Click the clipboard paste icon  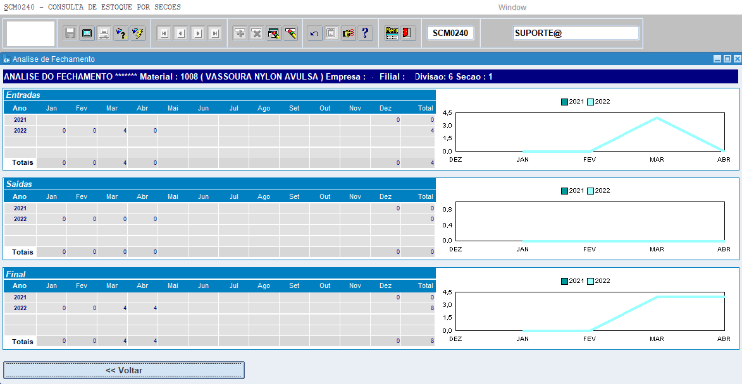click(331, 33)
